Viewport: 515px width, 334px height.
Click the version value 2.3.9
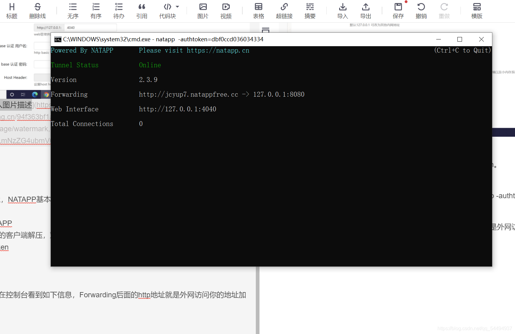click(148, 80)
